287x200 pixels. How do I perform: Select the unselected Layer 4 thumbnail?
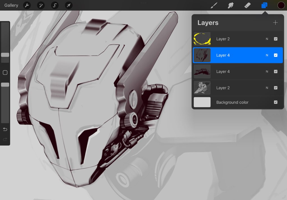point(202,71)
